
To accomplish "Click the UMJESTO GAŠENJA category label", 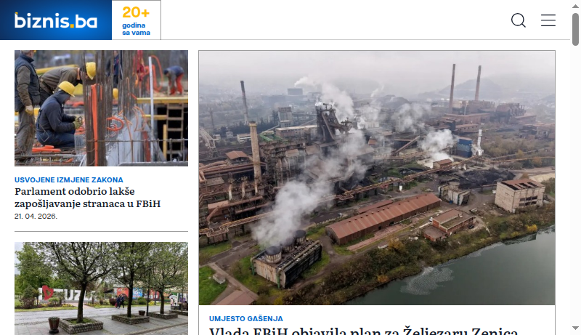I will point(246,319).
